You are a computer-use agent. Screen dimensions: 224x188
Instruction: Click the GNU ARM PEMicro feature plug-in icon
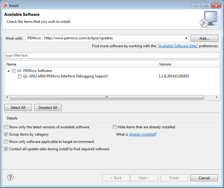point(25,76)
